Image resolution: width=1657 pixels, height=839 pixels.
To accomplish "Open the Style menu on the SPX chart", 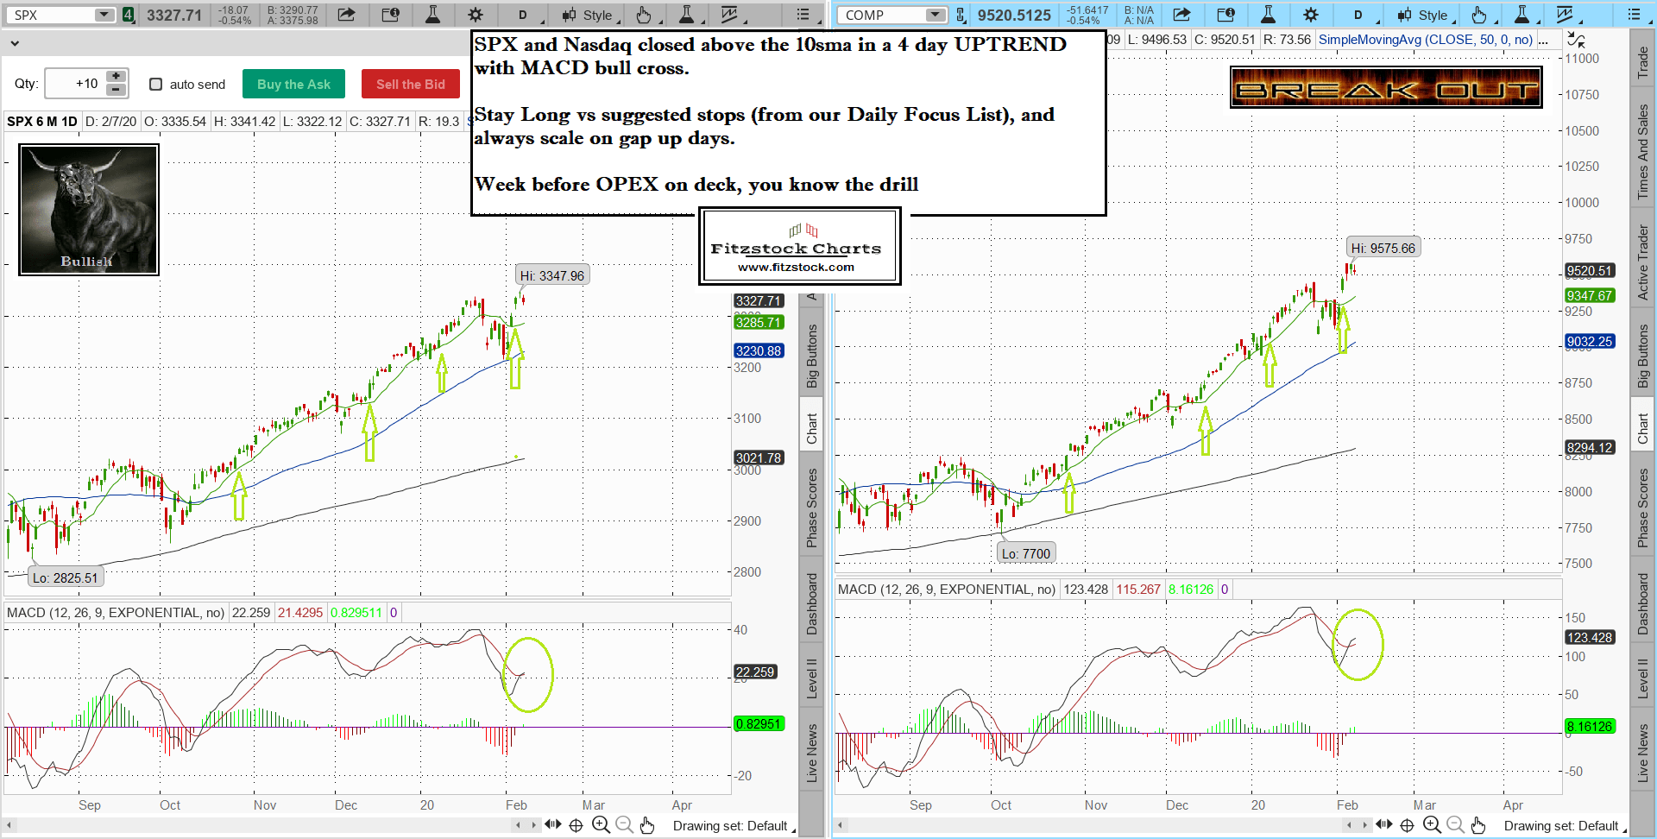I will click(x=590, y=15).
